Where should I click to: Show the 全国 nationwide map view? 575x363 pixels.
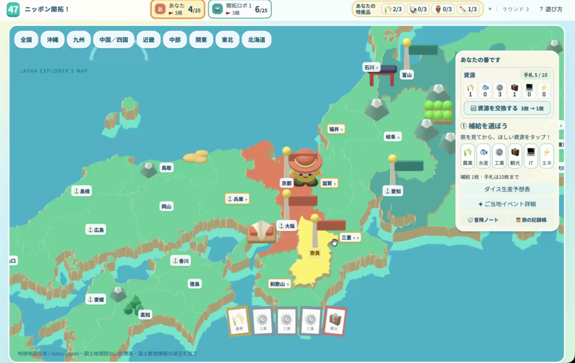[26, 40]
